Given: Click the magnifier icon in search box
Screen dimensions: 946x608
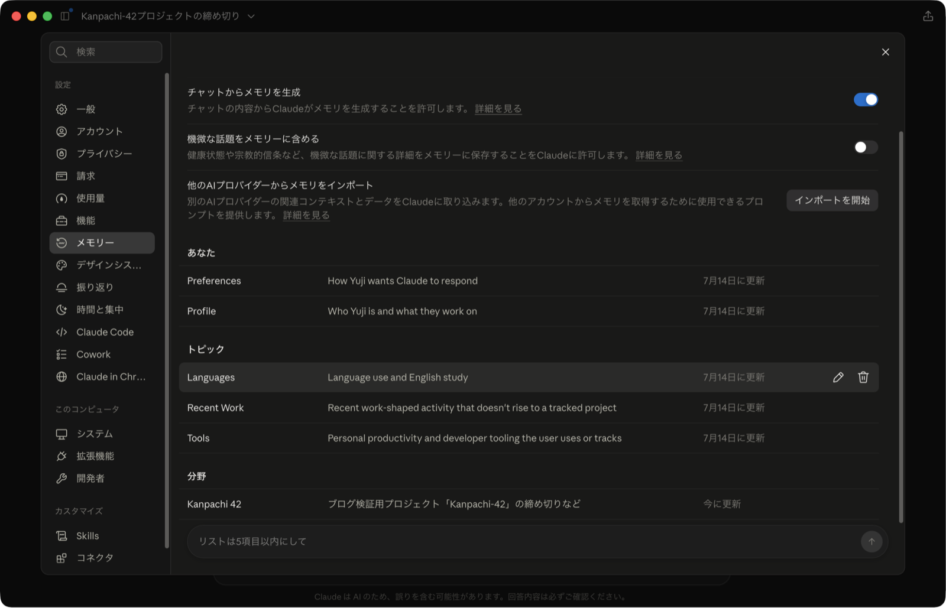Looking at the screenshot, I should [61, 52].
